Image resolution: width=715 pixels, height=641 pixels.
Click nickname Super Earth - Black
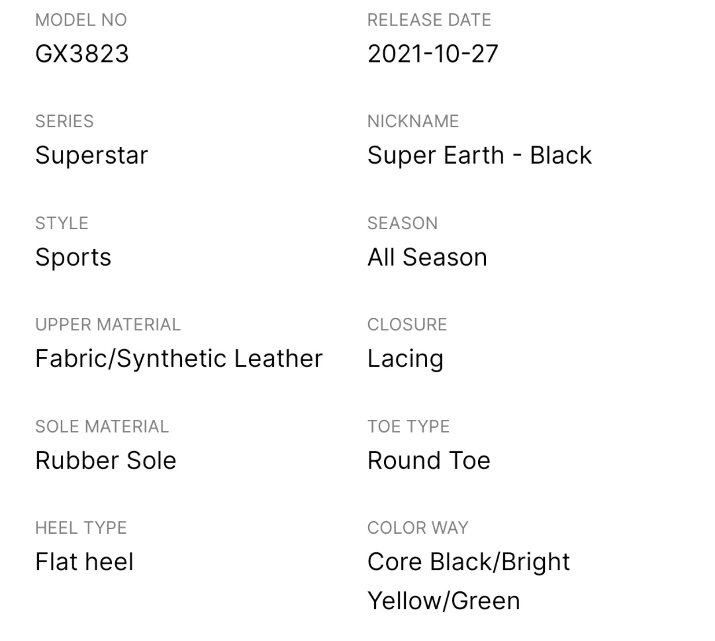click(479, 156)
